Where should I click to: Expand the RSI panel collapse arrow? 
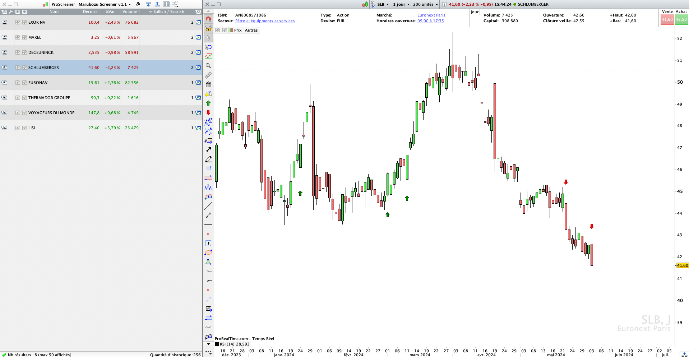click(208, 344)
